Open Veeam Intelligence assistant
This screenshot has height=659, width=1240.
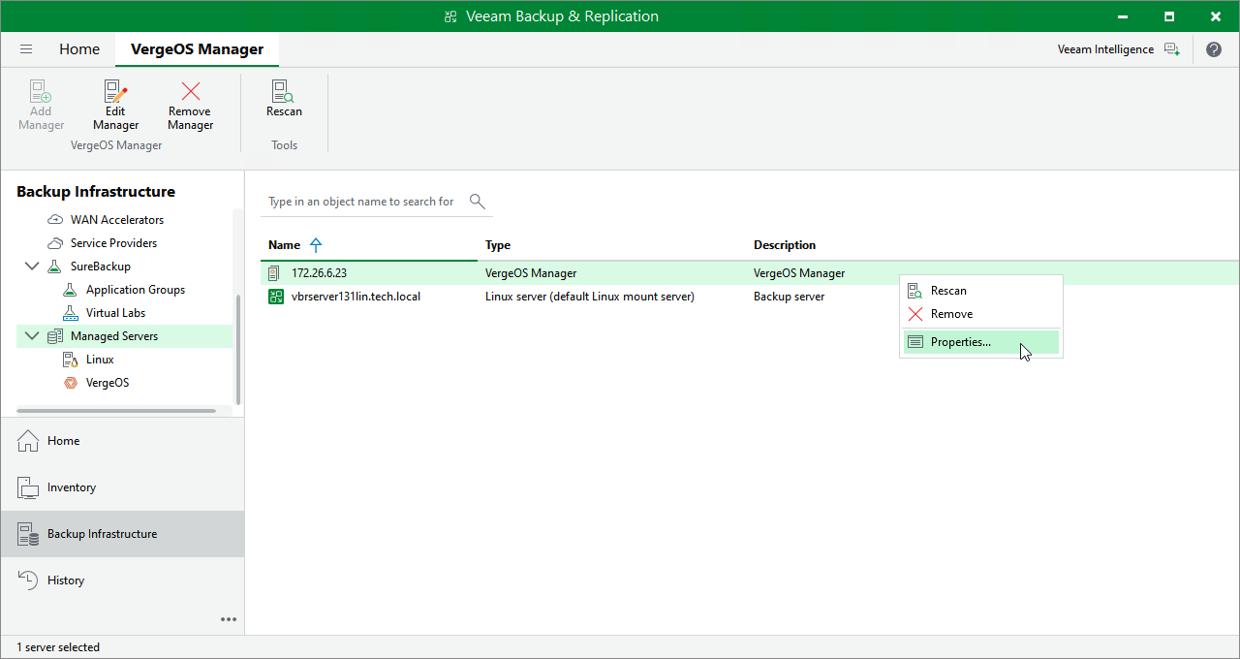(1119, 49)
